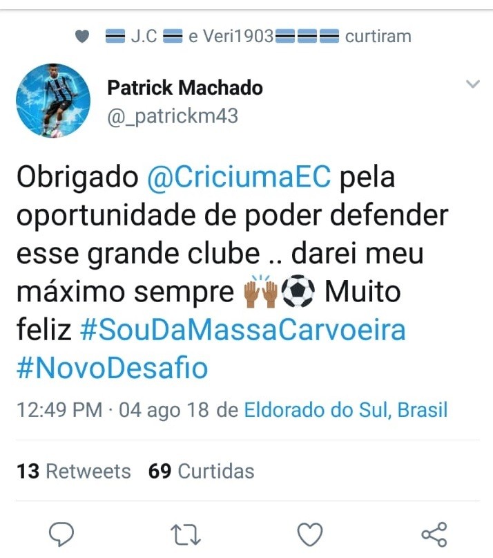View the 69 Curtidas list
Image resolution: width=493 pixels, height=558 pixels.
[x=201, y=471]
